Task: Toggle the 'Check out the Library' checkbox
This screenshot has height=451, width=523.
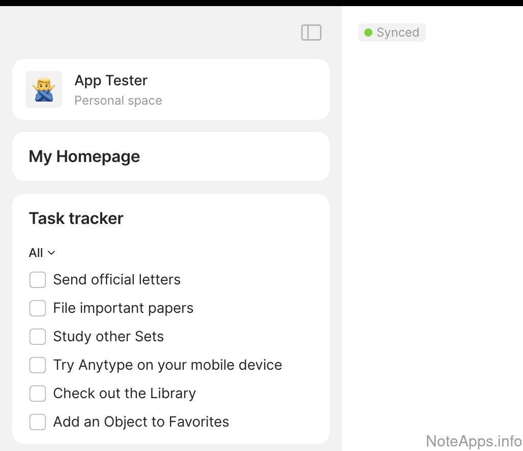Action: (x=38, y=393)
